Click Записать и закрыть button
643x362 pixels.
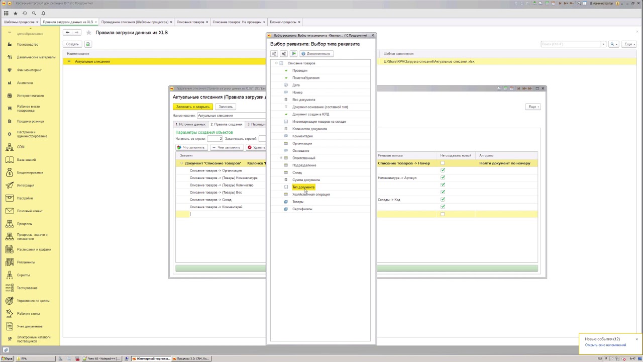[x=193, y=107]
